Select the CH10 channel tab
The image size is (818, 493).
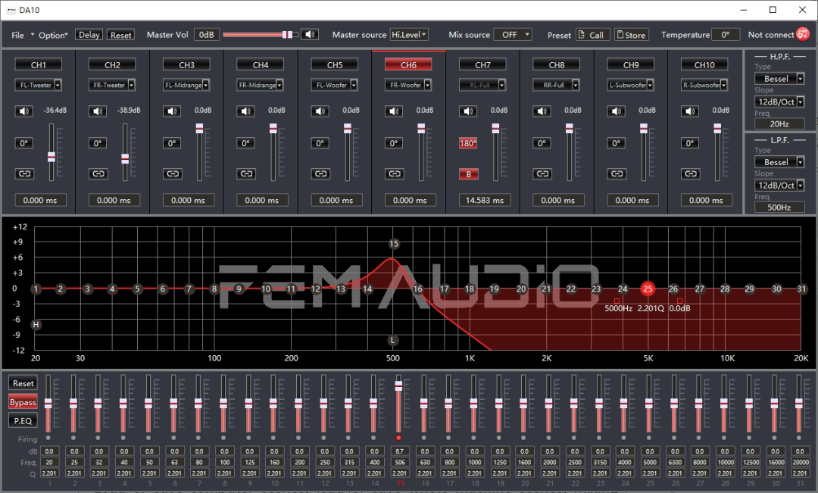pyautogui.click(x=704, y=64)
